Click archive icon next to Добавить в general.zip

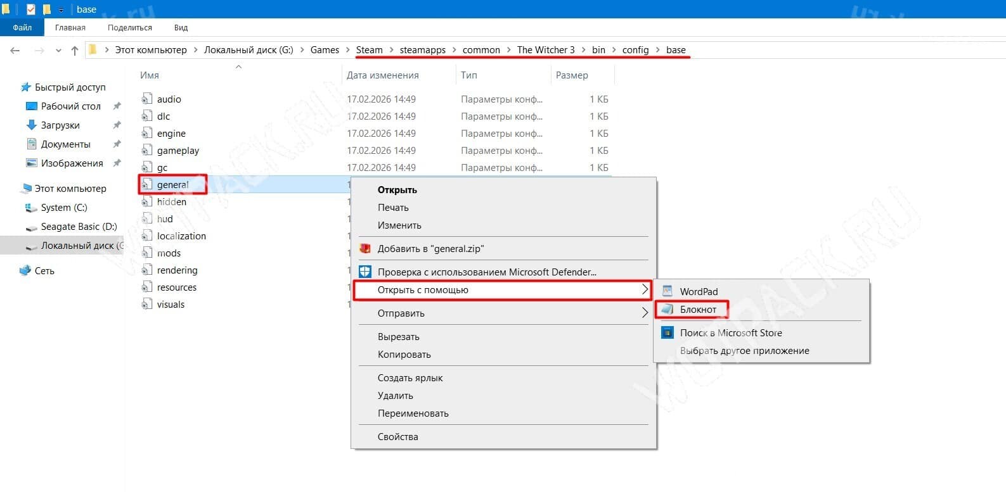tap(365, 248)
